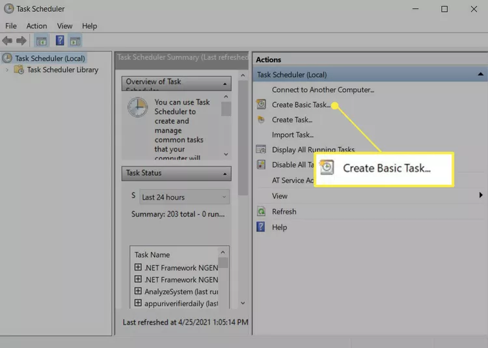Viewport: 488px width, 348px height.
Task: Click the Help icon in Actions pane
Action: pos(261,227)
